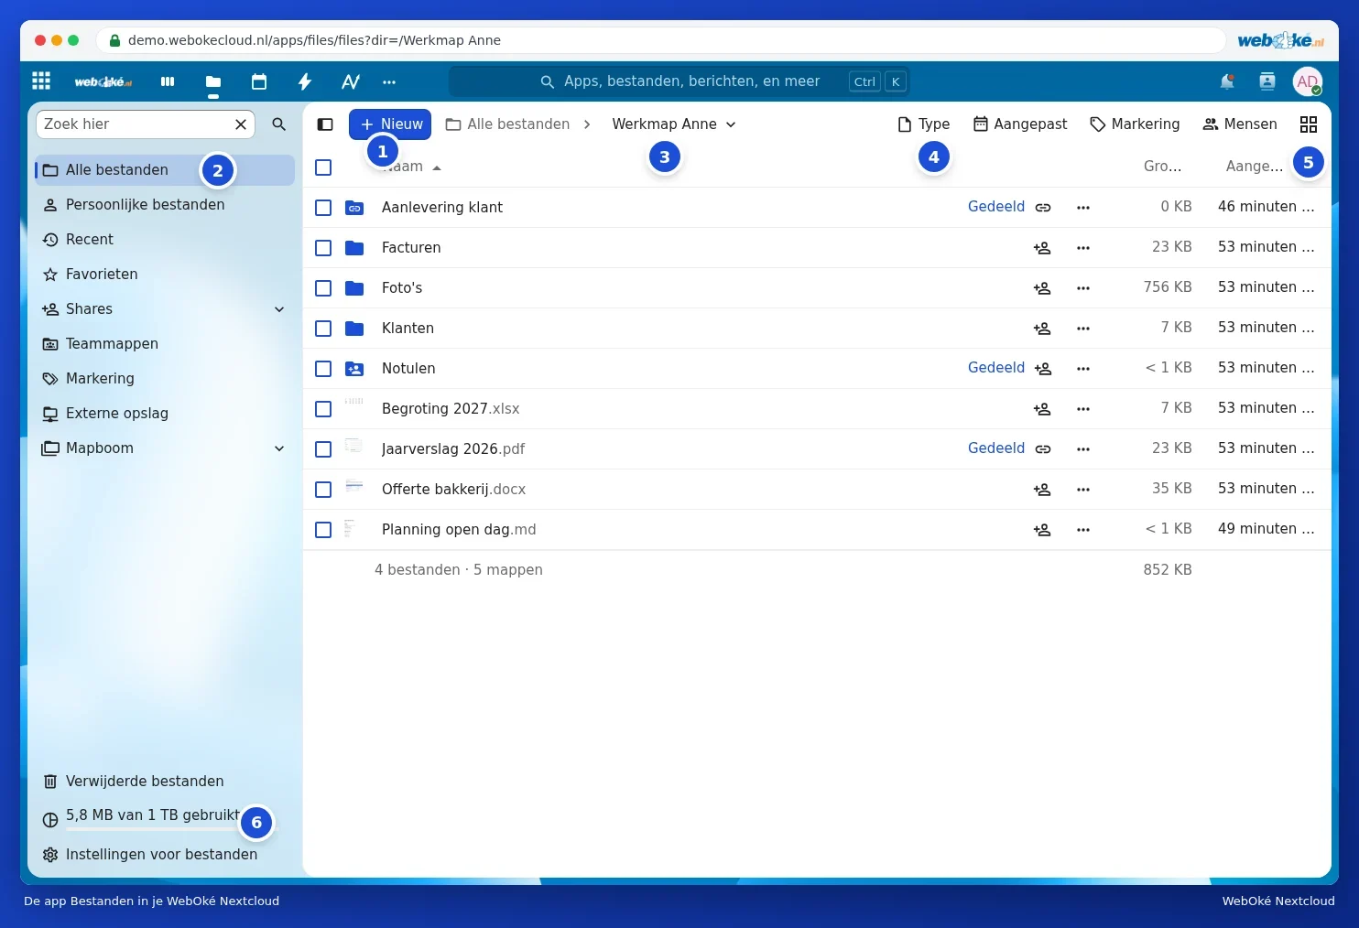Open sharing icon for Facturen
This screenshot has width=1359, height=928.
pos(1042,248)
